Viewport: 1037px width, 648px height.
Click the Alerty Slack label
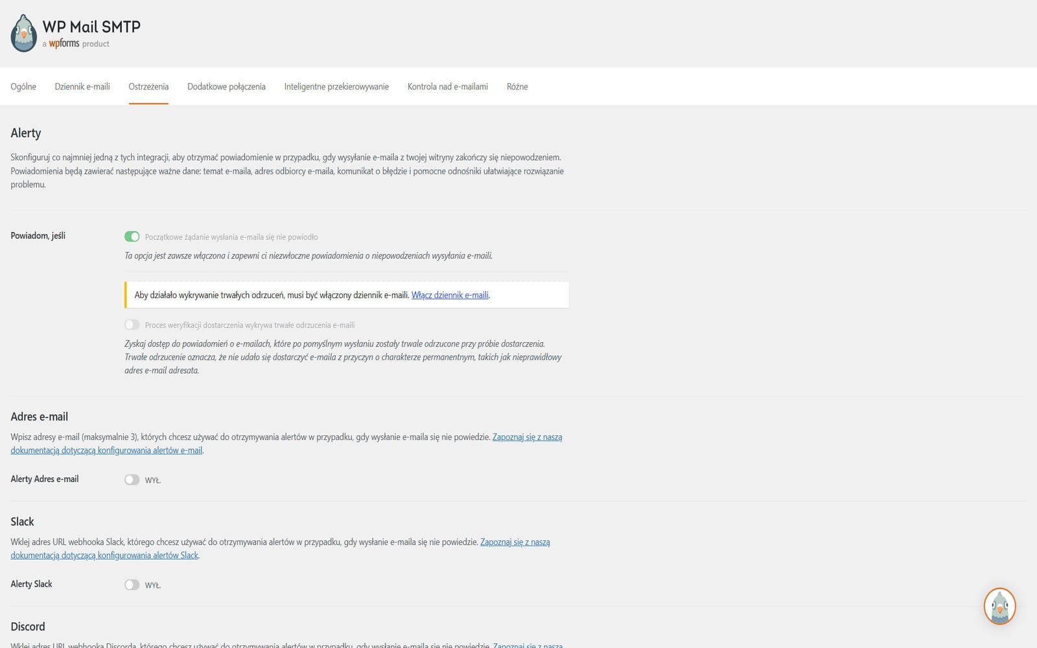click(31, 584)
